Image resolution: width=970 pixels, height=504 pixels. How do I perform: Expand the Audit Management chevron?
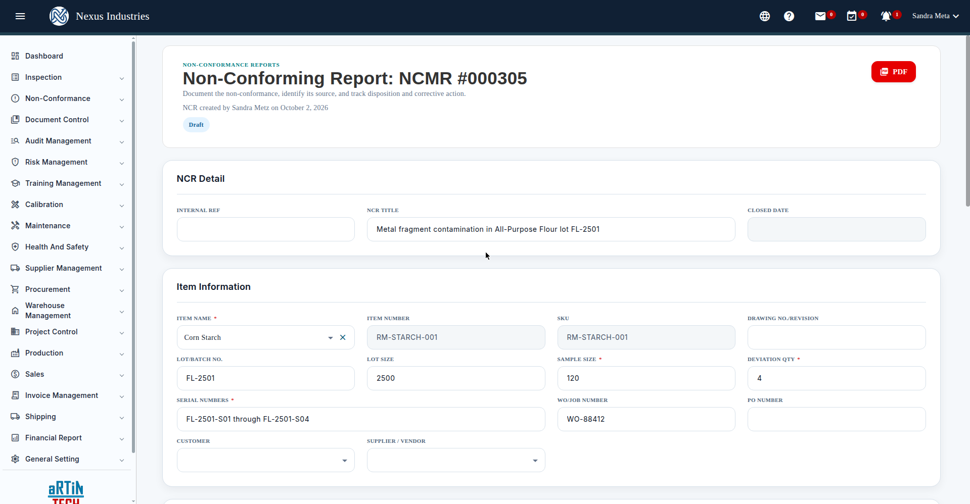tap(122, 142)
